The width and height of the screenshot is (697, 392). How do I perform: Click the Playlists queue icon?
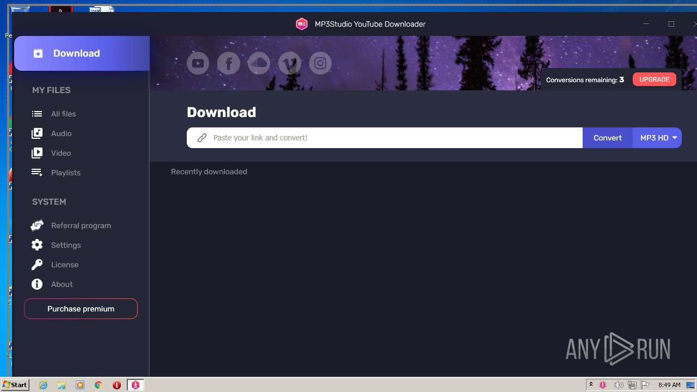(37, 173)
